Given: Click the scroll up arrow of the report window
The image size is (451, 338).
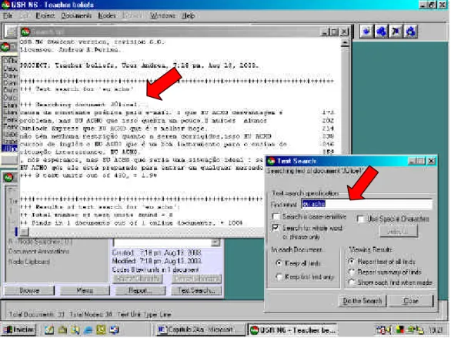Looking at the screenshot, I should [345, 43].
